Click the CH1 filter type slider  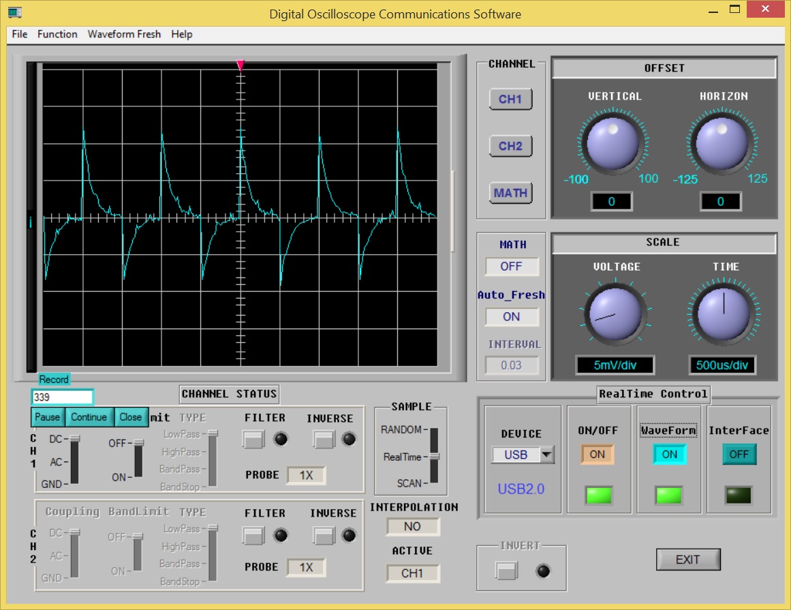coord(213,458)
